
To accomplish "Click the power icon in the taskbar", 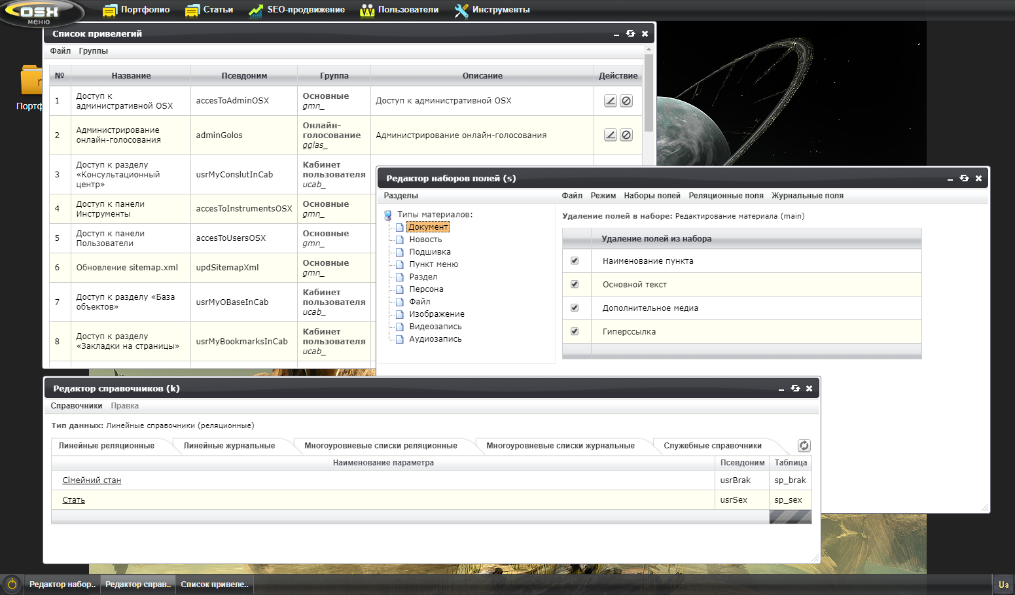I will click(12, 584).
